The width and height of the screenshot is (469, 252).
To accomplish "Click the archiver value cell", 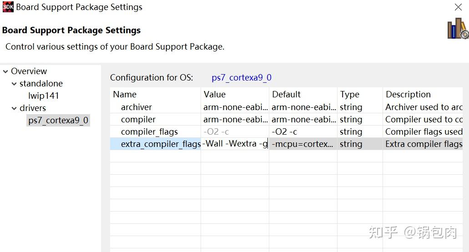I will coord(235,107).
